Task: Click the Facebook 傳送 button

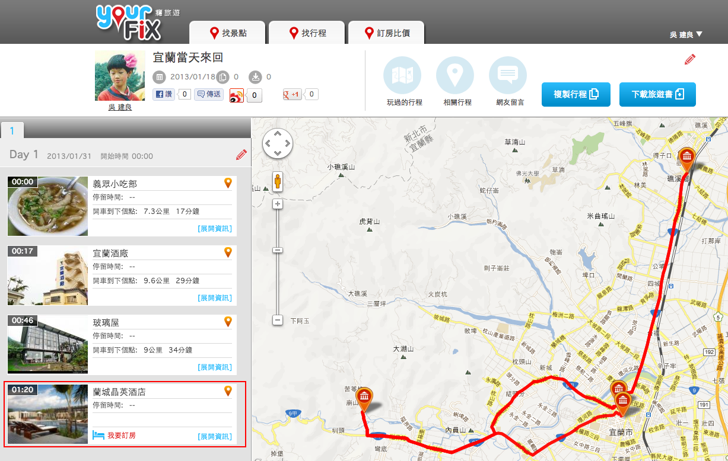Action: pyautogui.click(x=209, y=94)
